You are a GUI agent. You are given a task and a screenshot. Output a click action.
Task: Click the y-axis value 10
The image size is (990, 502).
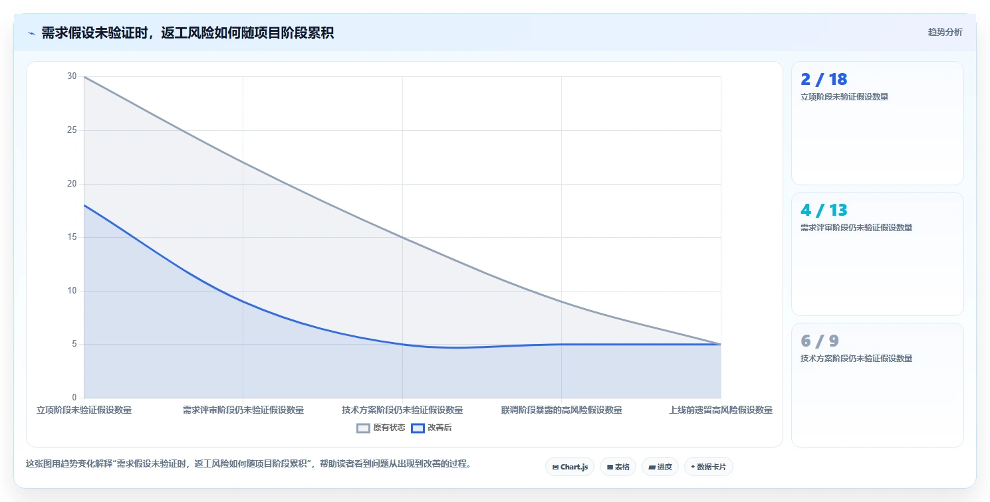click(72, 291)
